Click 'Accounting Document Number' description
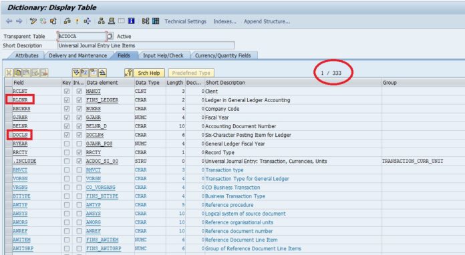Image resolution: width=465 pixels, height=255 pixels. (241, 126)
